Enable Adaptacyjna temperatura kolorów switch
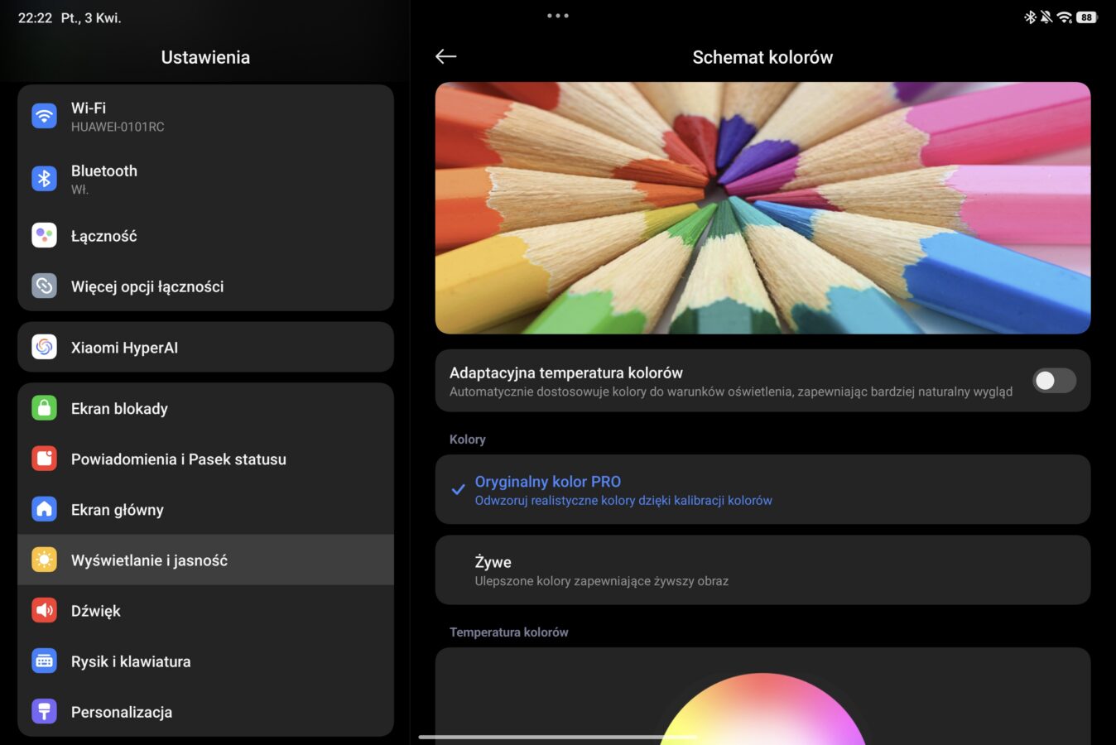The height and width of the screenshot is (745, 1116). pyautogui.click(x=1054, y=381)
